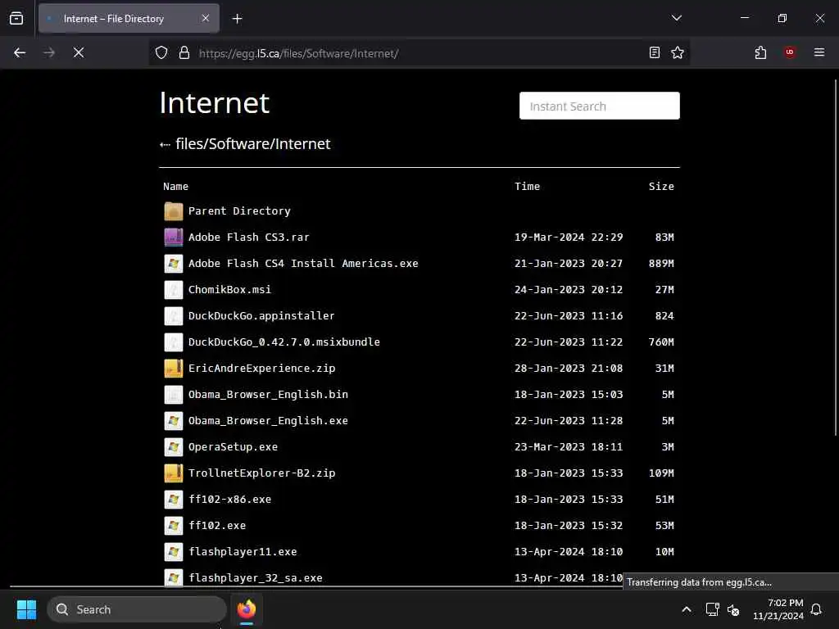Click the exe icon beside ff102-x86.exe
The width and height of the screenshot is (839, 629).
click(174, 500)
